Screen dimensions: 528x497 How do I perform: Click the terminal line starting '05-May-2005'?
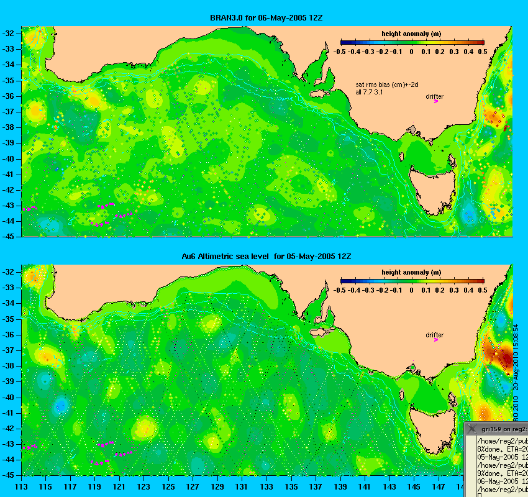[x=503, y=457]
